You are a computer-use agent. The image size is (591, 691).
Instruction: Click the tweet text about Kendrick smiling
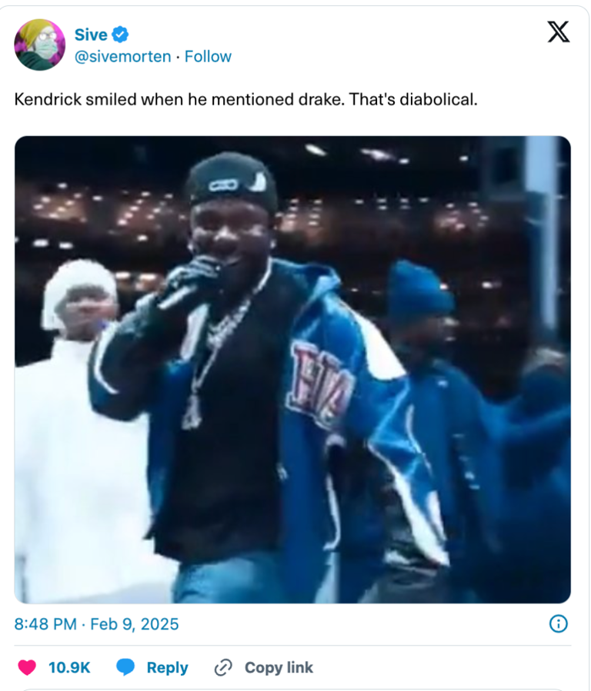pos(246,98)
